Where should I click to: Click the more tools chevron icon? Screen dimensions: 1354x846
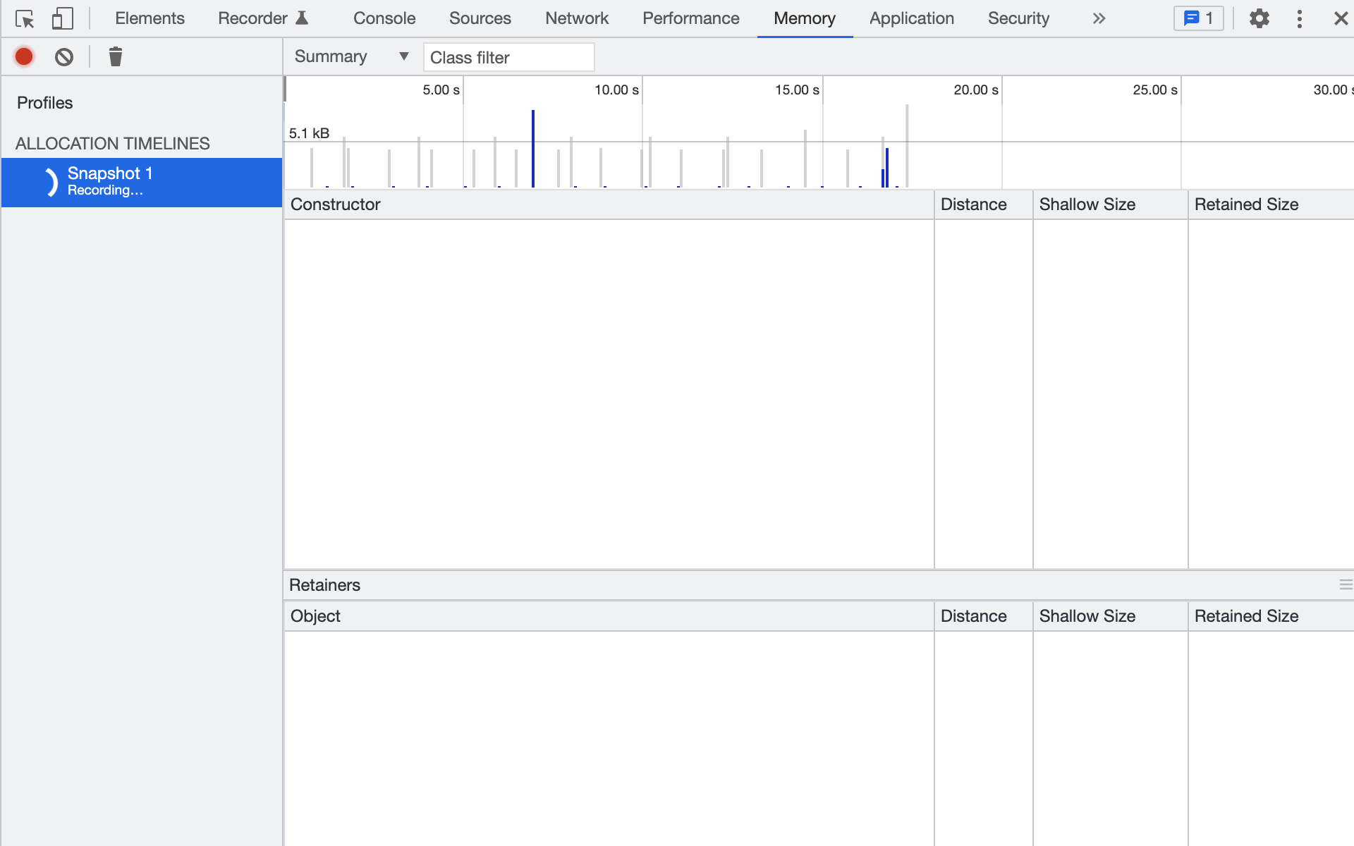[x=1099, y=18]
